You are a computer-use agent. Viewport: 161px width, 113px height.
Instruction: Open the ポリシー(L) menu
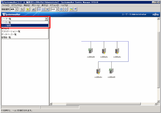(36, 5)
